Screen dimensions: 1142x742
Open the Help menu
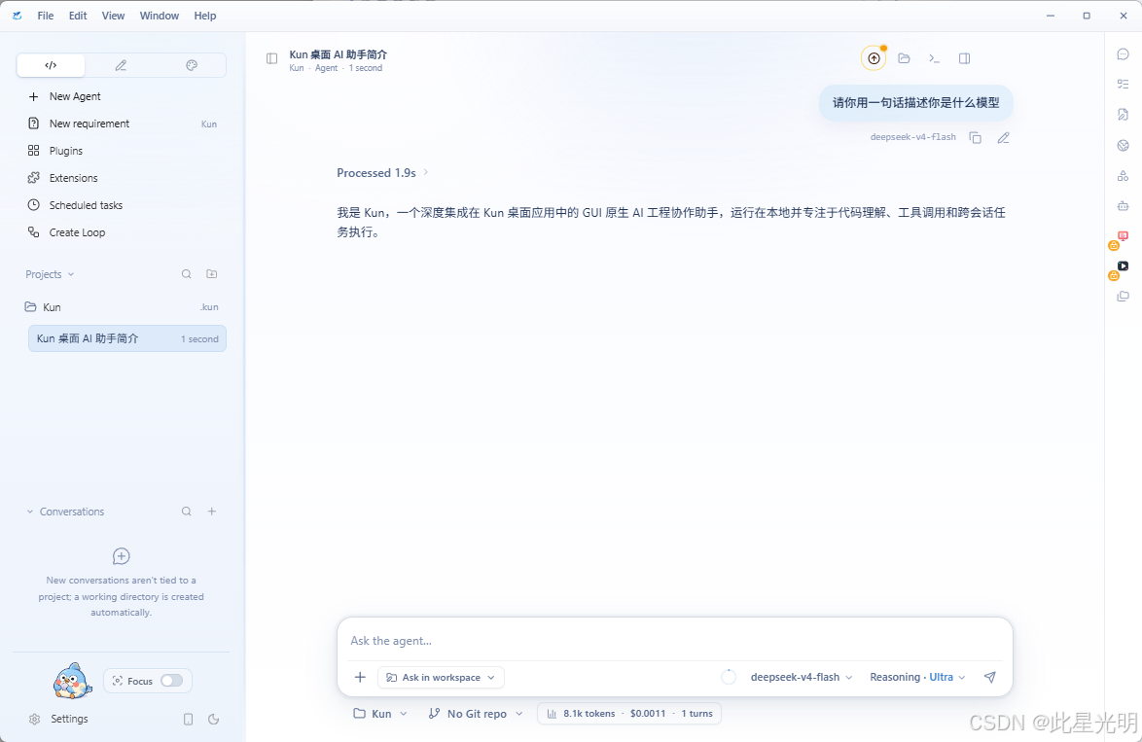(x=205, y=16)
